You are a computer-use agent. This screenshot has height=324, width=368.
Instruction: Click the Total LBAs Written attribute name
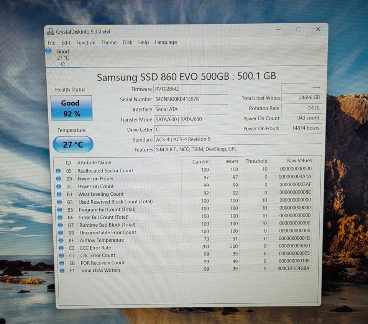tap(100, 270)
